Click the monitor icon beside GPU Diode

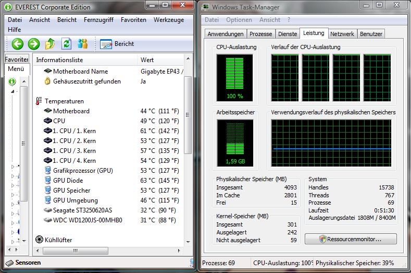(48, 180)
